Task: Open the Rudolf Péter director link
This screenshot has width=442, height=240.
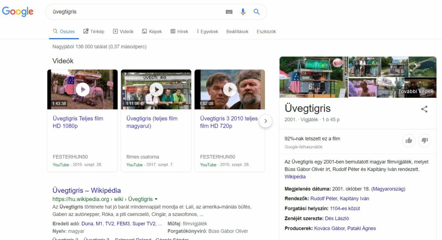Action: (324, 199)
